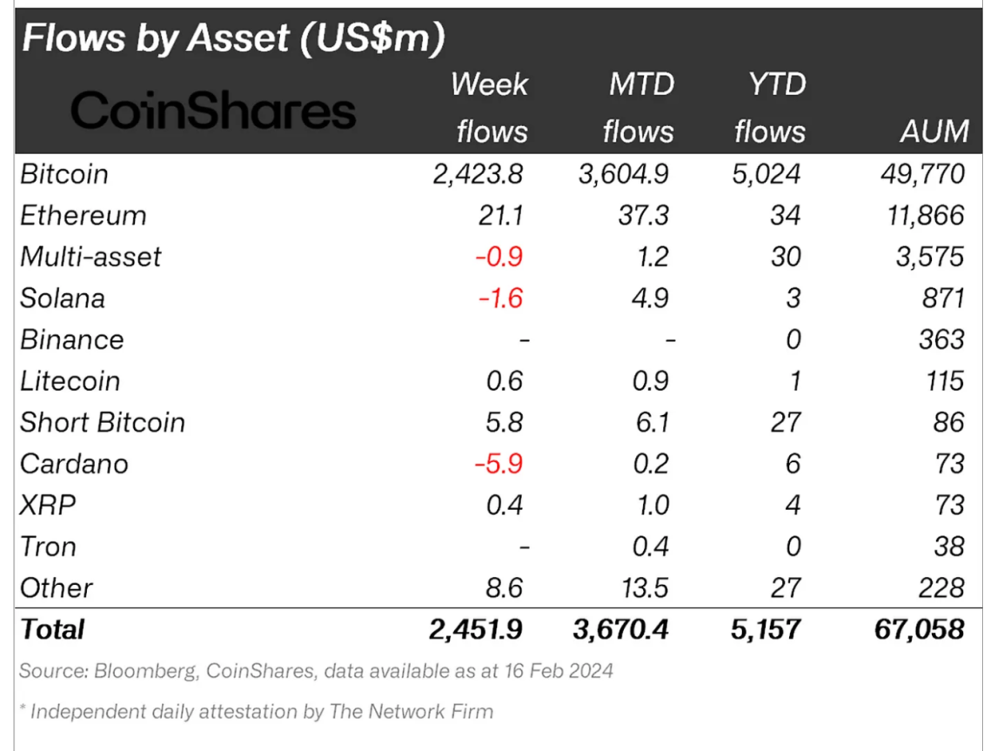
Task: Click the red Multi-asset value -0.9
Action: [499, 257]
